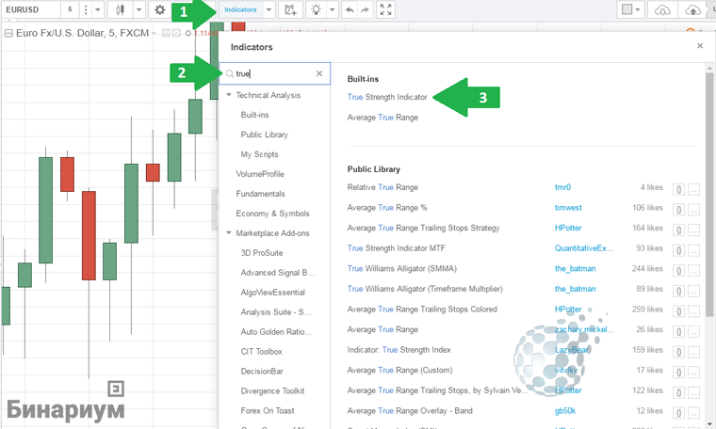This screenshot has height=429, width=716.
Task: Open chart properties gear icon
Action: [159, 9]
